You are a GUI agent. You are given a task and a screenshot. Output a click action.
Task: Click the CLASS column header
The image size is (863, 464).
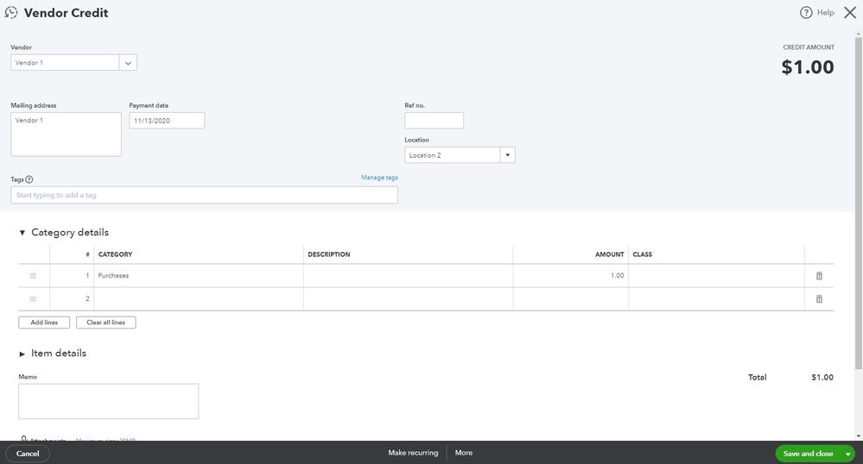tap(643, 254)
